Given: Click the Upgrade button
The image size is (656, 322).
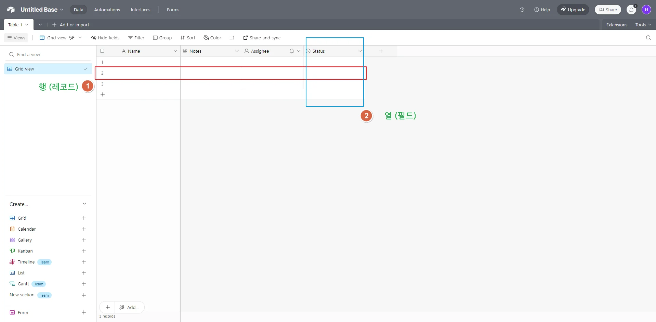Looking at the screenshot, I should [x=573, y=10].
